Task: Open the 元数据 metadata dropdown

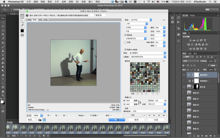Action: click(x=148, y=56)
